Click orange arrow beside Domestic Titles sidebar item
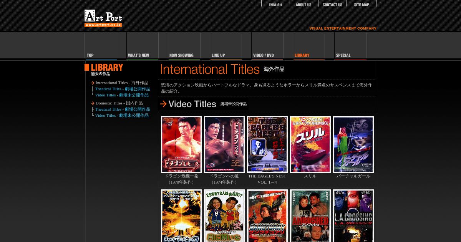 [x=93, y=103]
